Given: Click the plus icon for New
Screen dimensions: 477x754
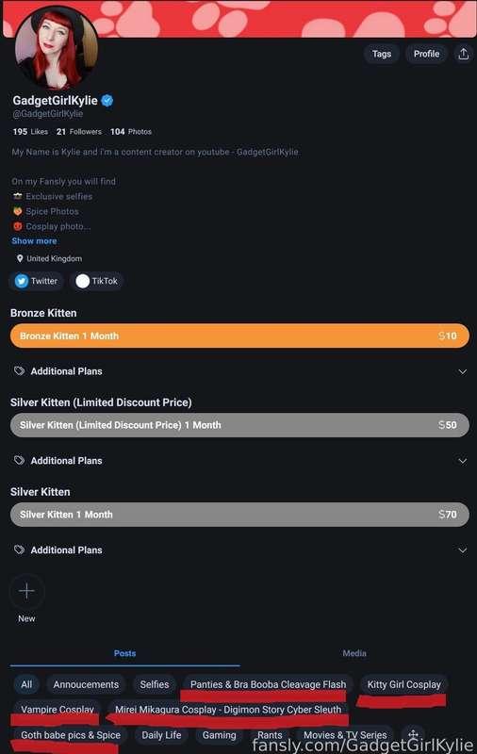Looking at the screenshot, I should [27, 591].
